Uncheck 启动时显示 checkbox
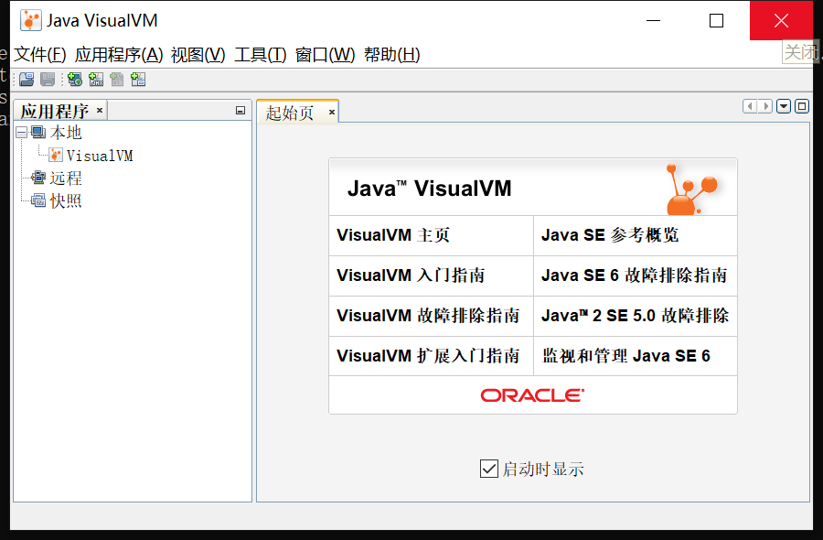Screen dimensions: 823x540 (488, 469)
